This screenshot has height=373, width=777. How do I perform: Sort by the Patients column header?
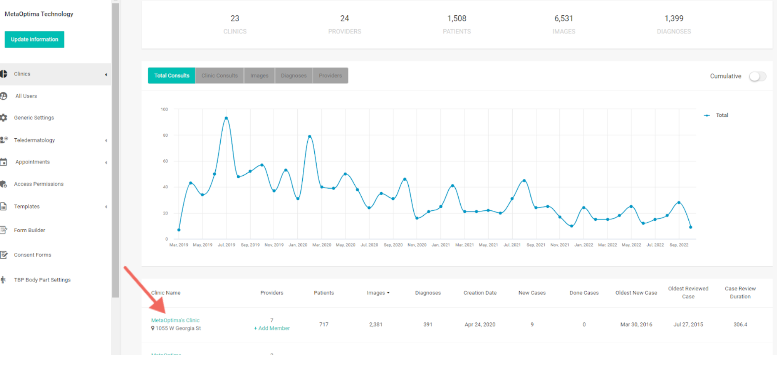[x=324, y=293]
